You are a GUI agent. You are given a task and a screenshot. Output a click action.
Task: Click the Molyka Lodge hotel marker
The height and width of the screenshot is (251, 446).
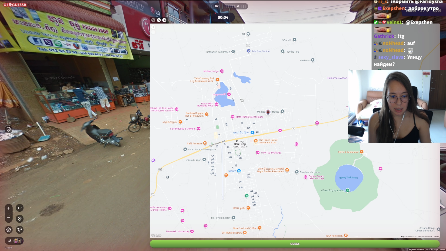coord(222,71)
